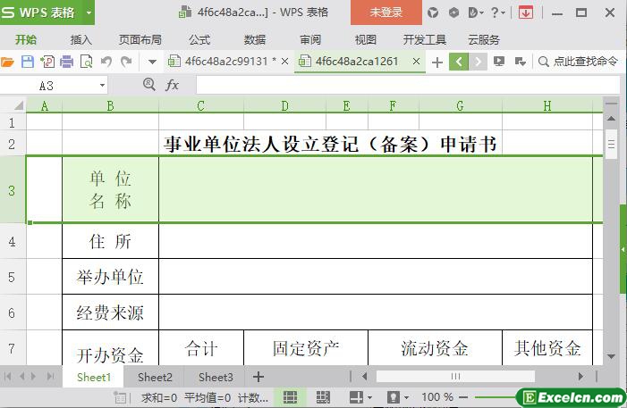The height and width of the screenshot is (408, 627).
Task: Expand the WPS 表格 application menu arrow
Action: (x=89, y=12)
